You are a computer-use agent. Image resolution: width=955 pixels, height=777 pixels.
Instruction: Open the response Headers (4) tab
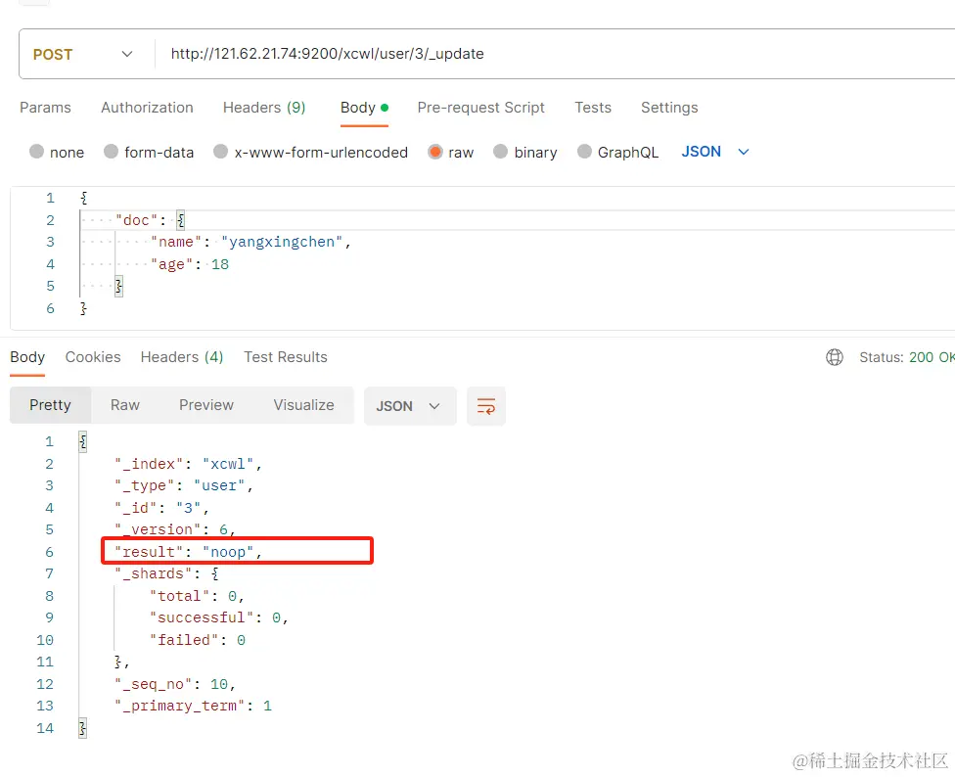[181, 357]
